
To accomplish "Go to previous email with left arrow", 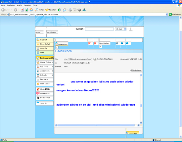I will click(x=122, y=43).
